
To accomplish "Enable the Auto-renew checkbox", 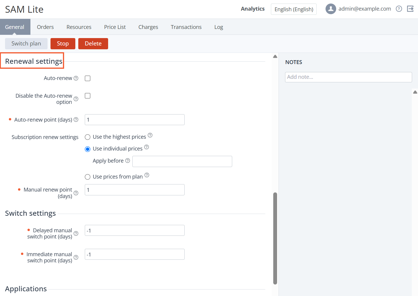I will tap(88, 78).
